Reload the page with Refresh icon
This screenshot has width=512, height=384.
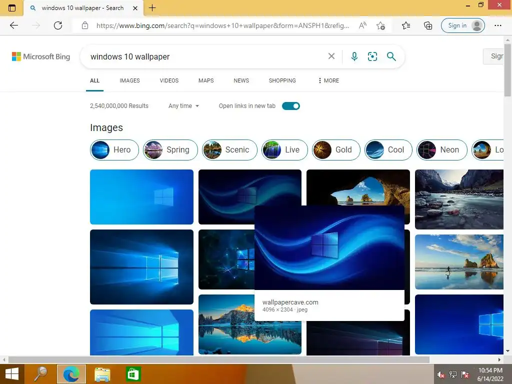tap(58, 25)
